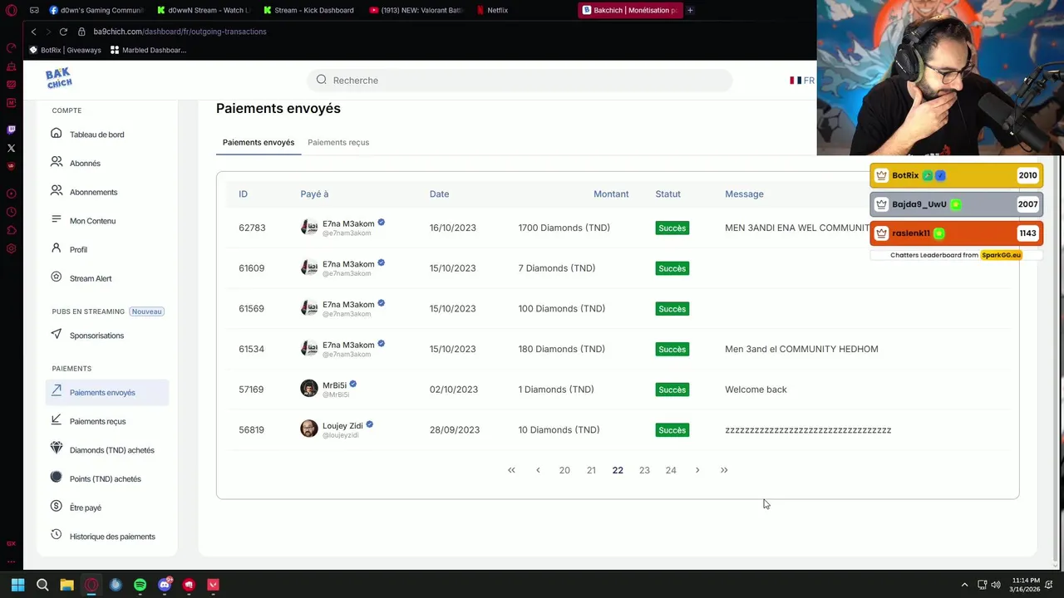1064x598 pixels.
Task: Open Spotify from the taskbar
Action: point(140,585)
